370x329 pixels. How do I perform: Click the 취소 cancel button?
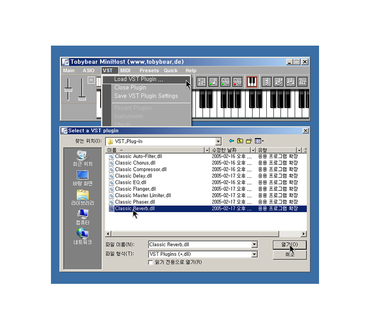click(289, 255)
